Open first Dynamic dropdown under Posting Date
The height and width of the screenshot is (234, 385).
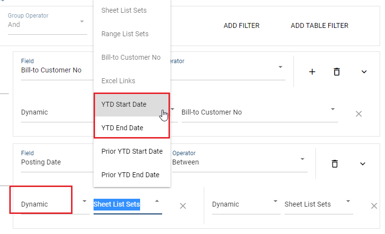pos(55,204)
